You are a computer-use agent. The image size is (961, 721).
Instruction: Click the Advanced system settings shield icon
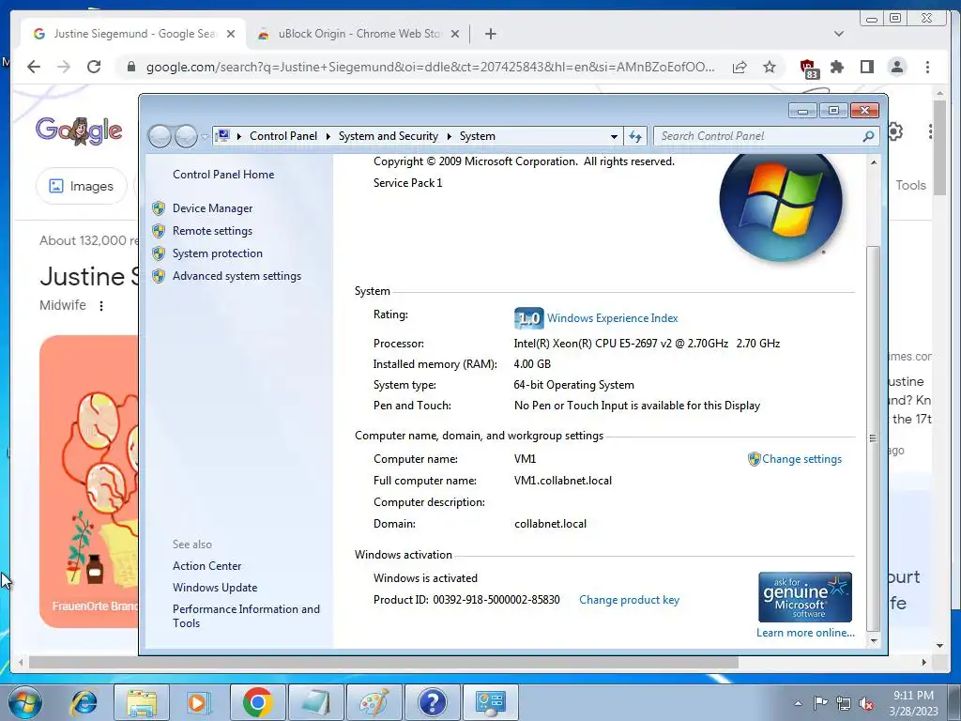[x=159, y=277]
